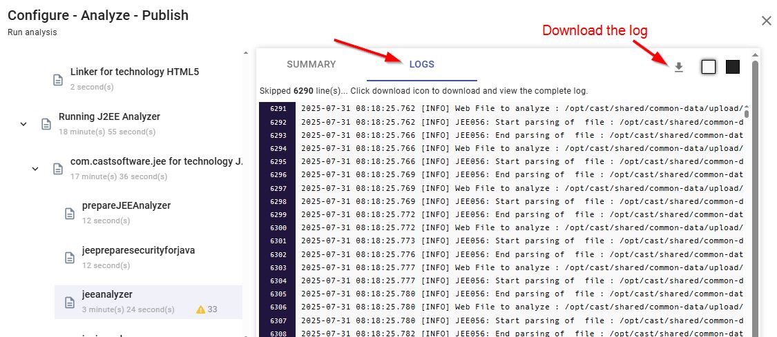The width and height of the screenshot is (777, 337).
Task: Click the document icon beside Running J2EE Analyzer
Action: point(46,124)
